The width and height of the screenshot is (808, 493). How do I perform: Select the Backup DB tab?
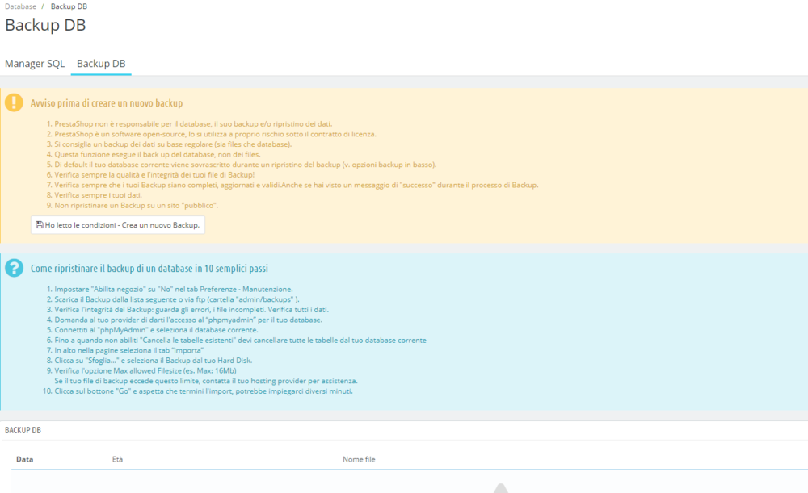100,63
